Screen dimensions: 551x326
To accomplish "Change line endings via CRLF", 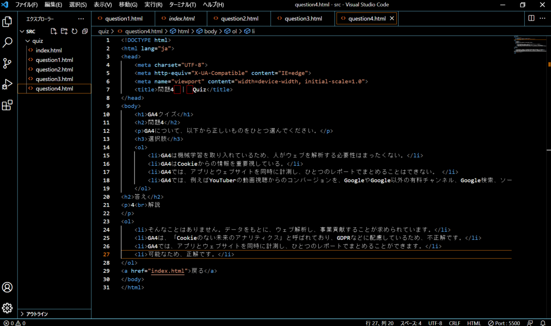I will (x=455, y=323).
